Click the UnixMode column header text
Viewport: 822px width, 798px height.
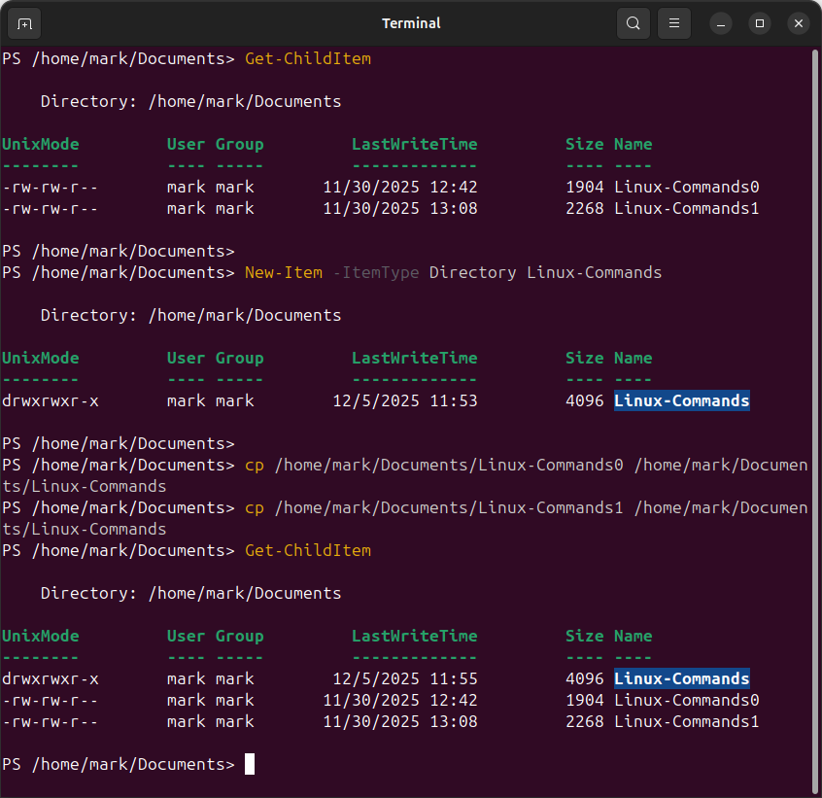coord(40,144)
